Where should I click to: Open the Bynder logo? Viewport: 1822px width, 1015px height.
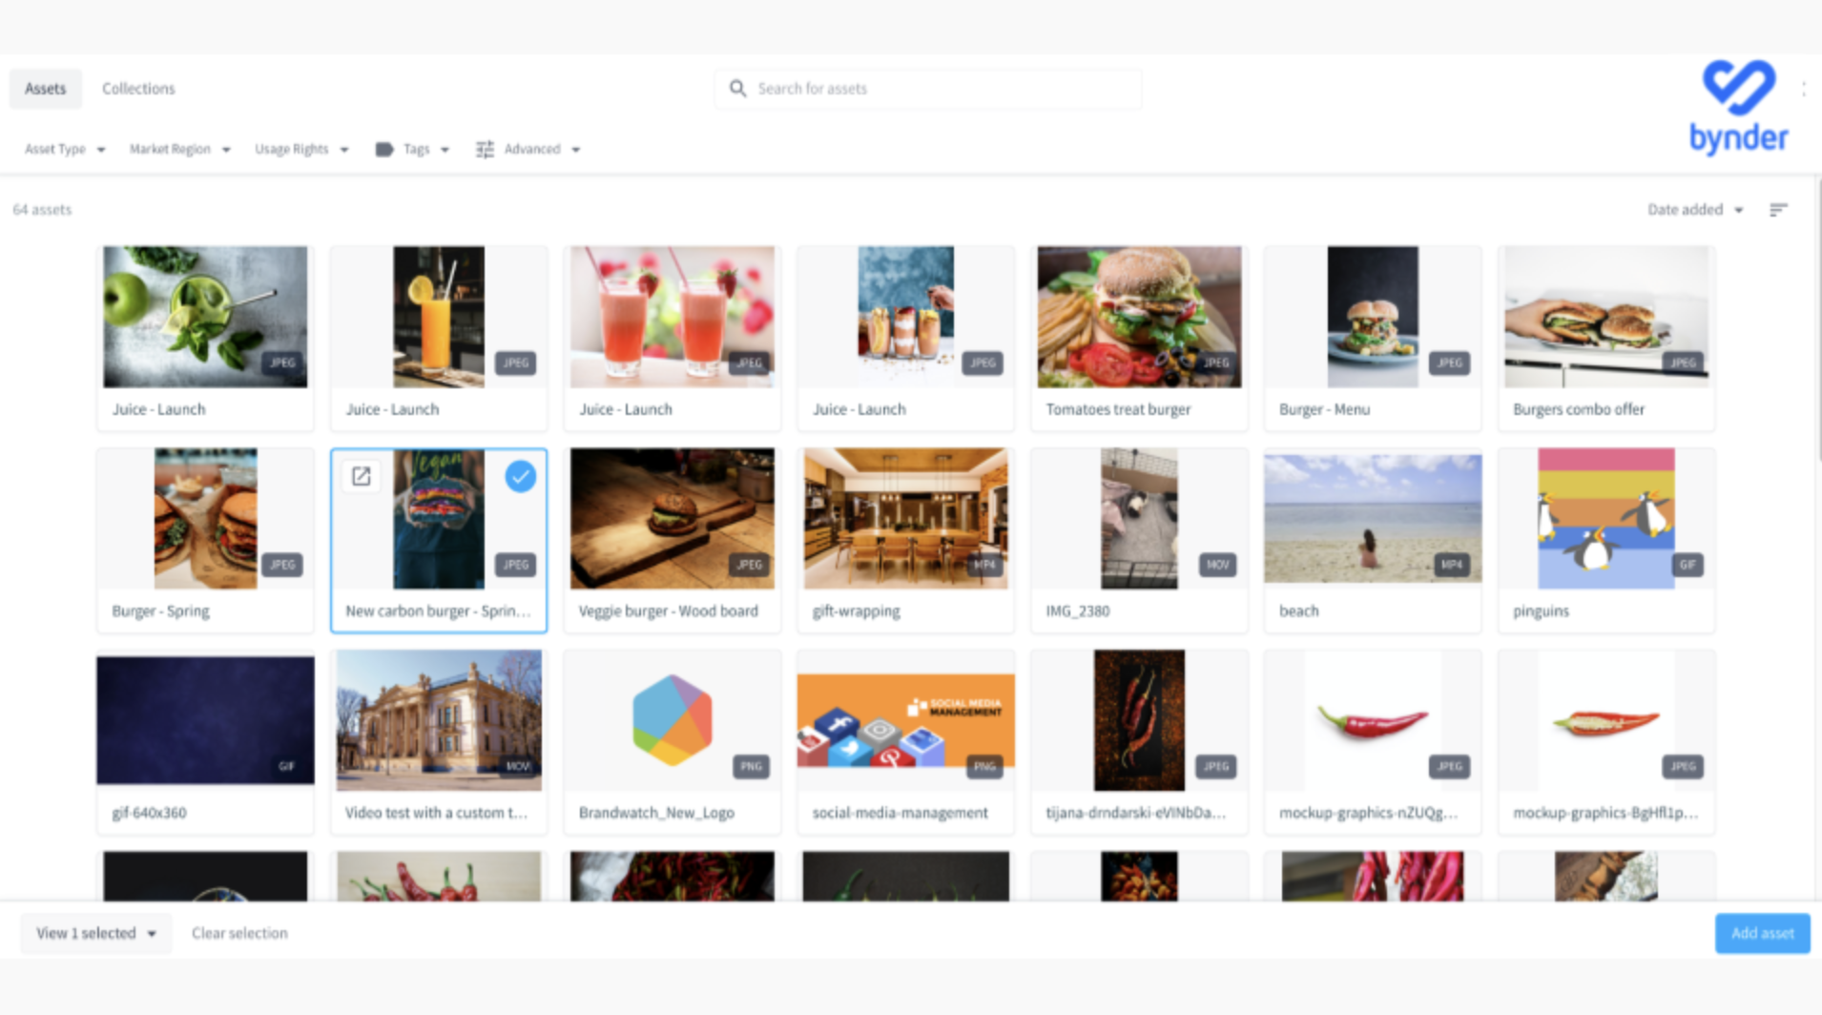point(1738,107)
